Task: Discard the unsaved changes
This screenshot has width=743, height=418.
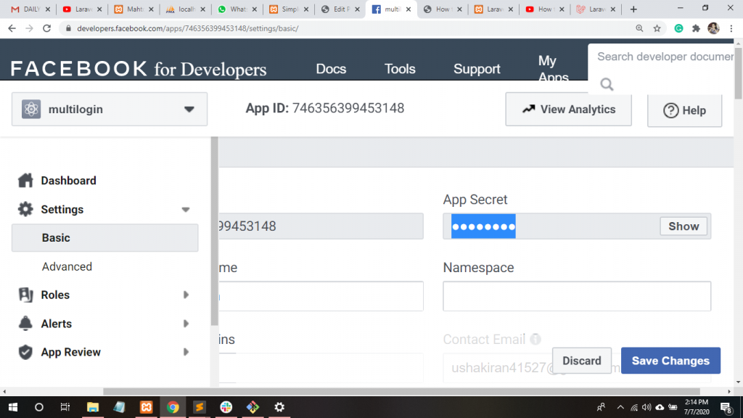Action: click(581, 361)
